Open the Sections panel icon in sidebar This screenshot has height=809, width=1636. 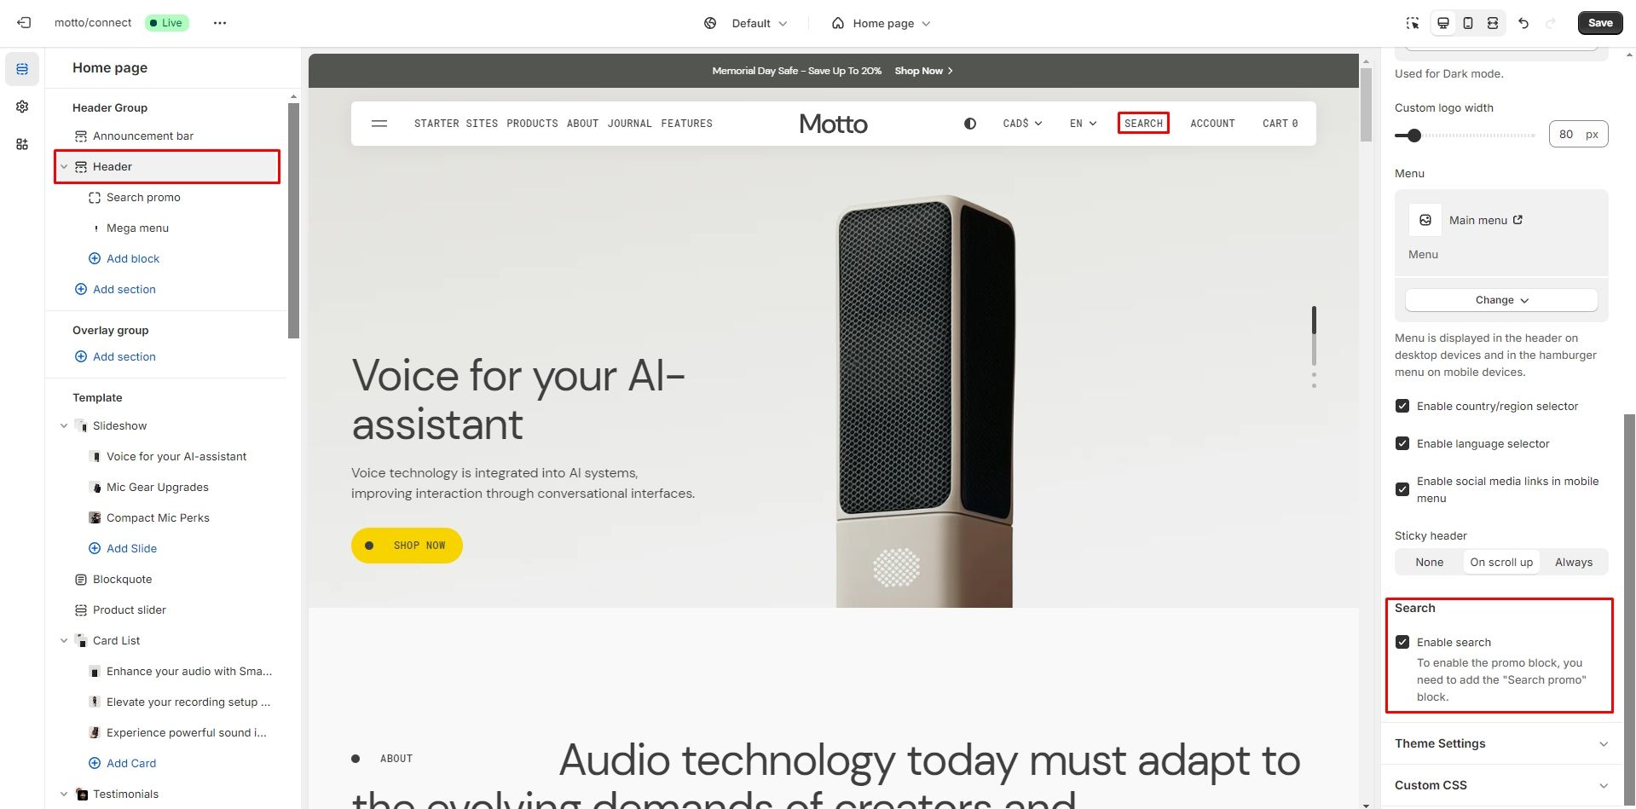point(22,69)
